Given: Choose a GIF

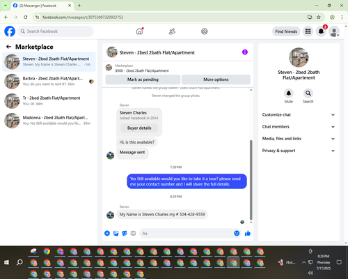Looking at the screenshot, I should pos(133,233).
